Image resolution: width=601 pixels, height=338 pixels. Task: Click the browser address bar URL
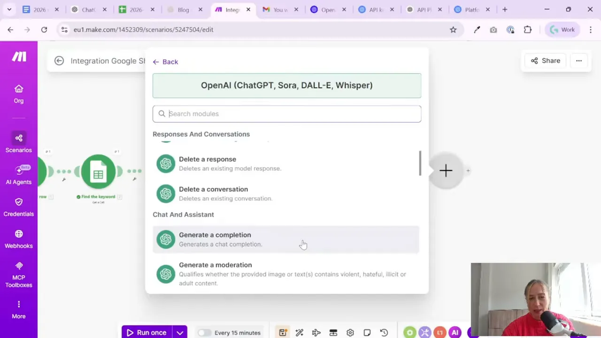pyautogui.click(x=143, y=30)
